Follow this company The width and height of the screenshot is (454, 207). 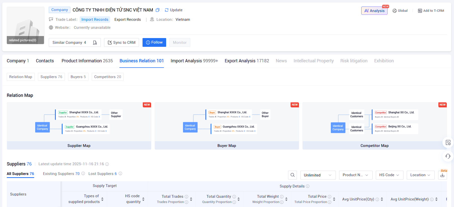tap(154, 43)
